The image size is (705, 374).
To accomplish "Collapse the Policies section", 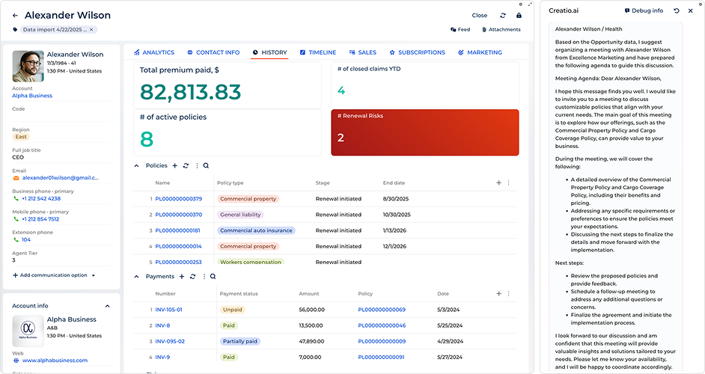I will tap(136, 166).
